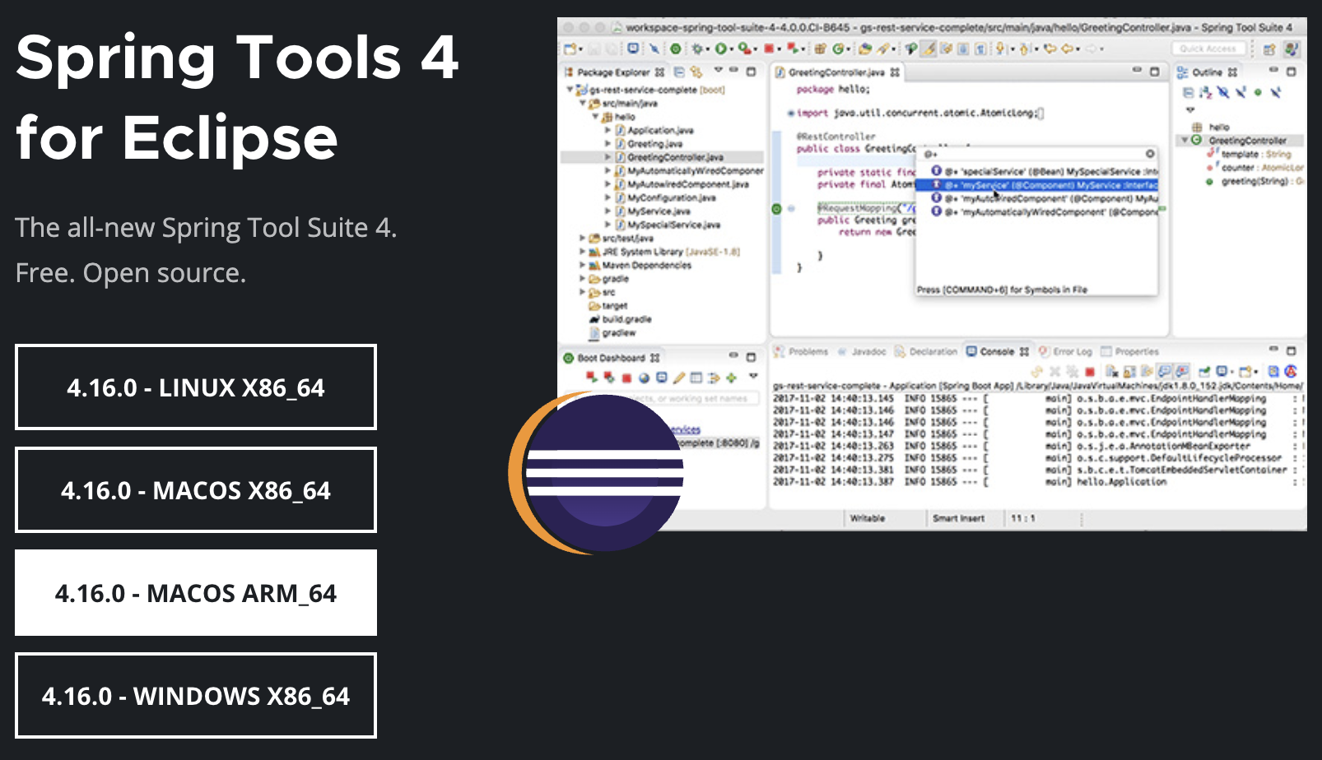Click the Quick Access search field
This screenshot has width=1322, height=760.
(1208, 49)
